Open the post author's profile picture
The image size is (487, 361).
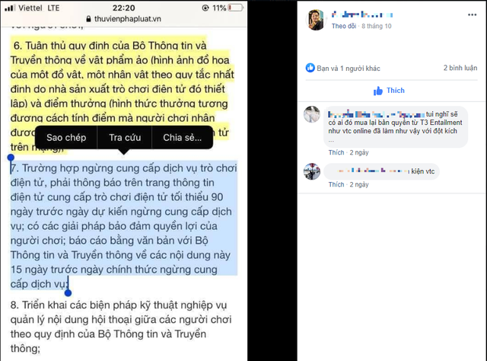(316, 20)
